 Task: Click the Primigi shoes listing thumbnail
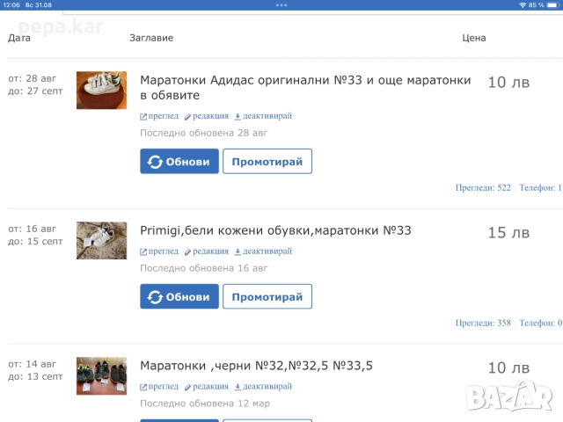[x=102, y=240]
